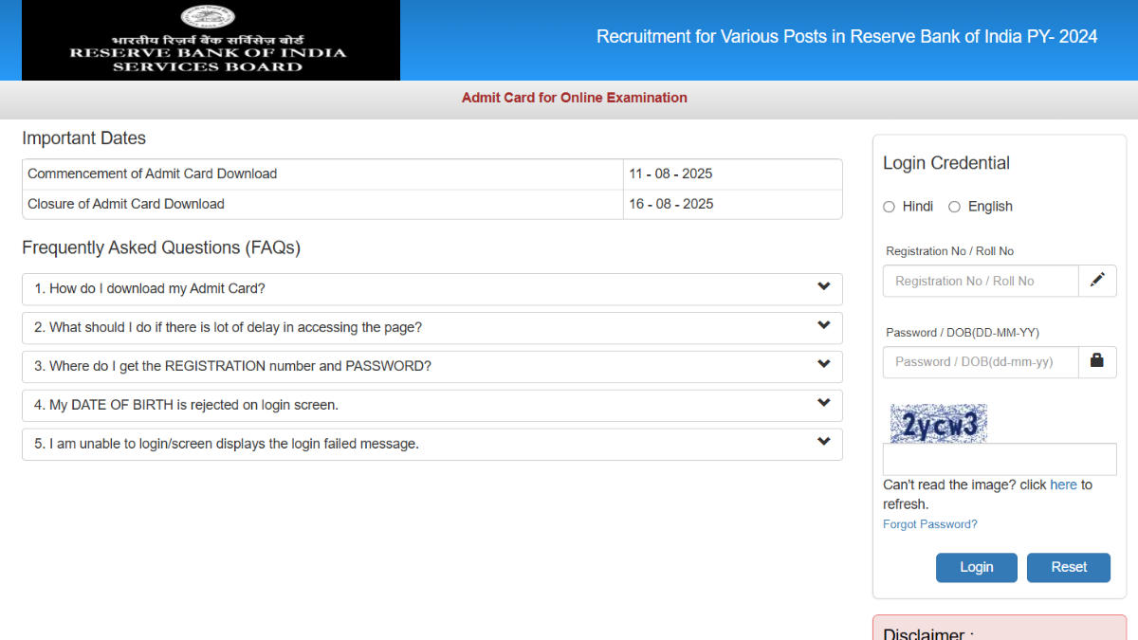Viewport: 1138px width, 640px height.
Task: Click chevron on 'DATE OF BIRTH' FAQ row
Action: click(x=823, y=404)
